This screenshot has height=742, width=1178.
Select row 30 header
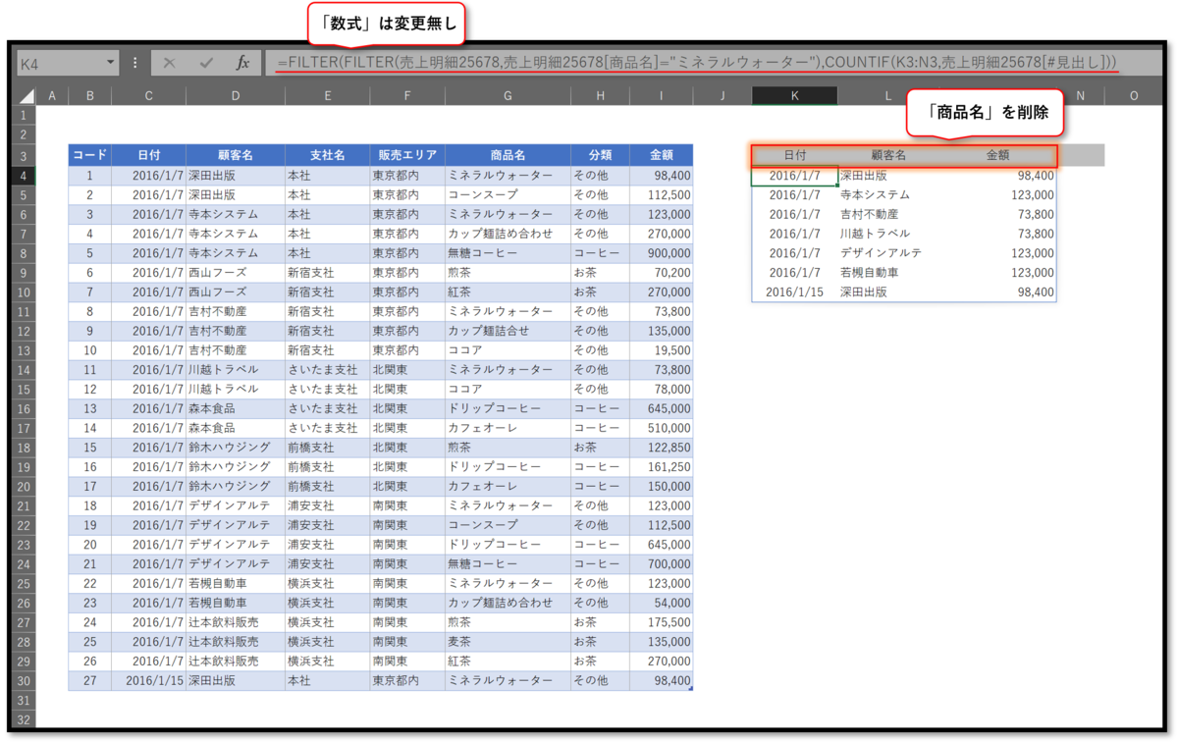click(24, 681)
